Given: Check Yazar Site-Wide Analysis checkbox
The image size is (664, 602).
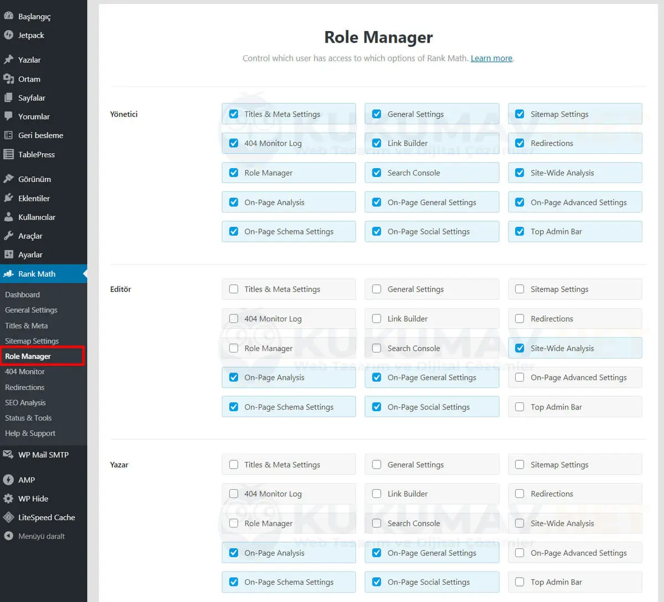Looking at the screenshot, I should pyautogui.click(x=520, y=523).
